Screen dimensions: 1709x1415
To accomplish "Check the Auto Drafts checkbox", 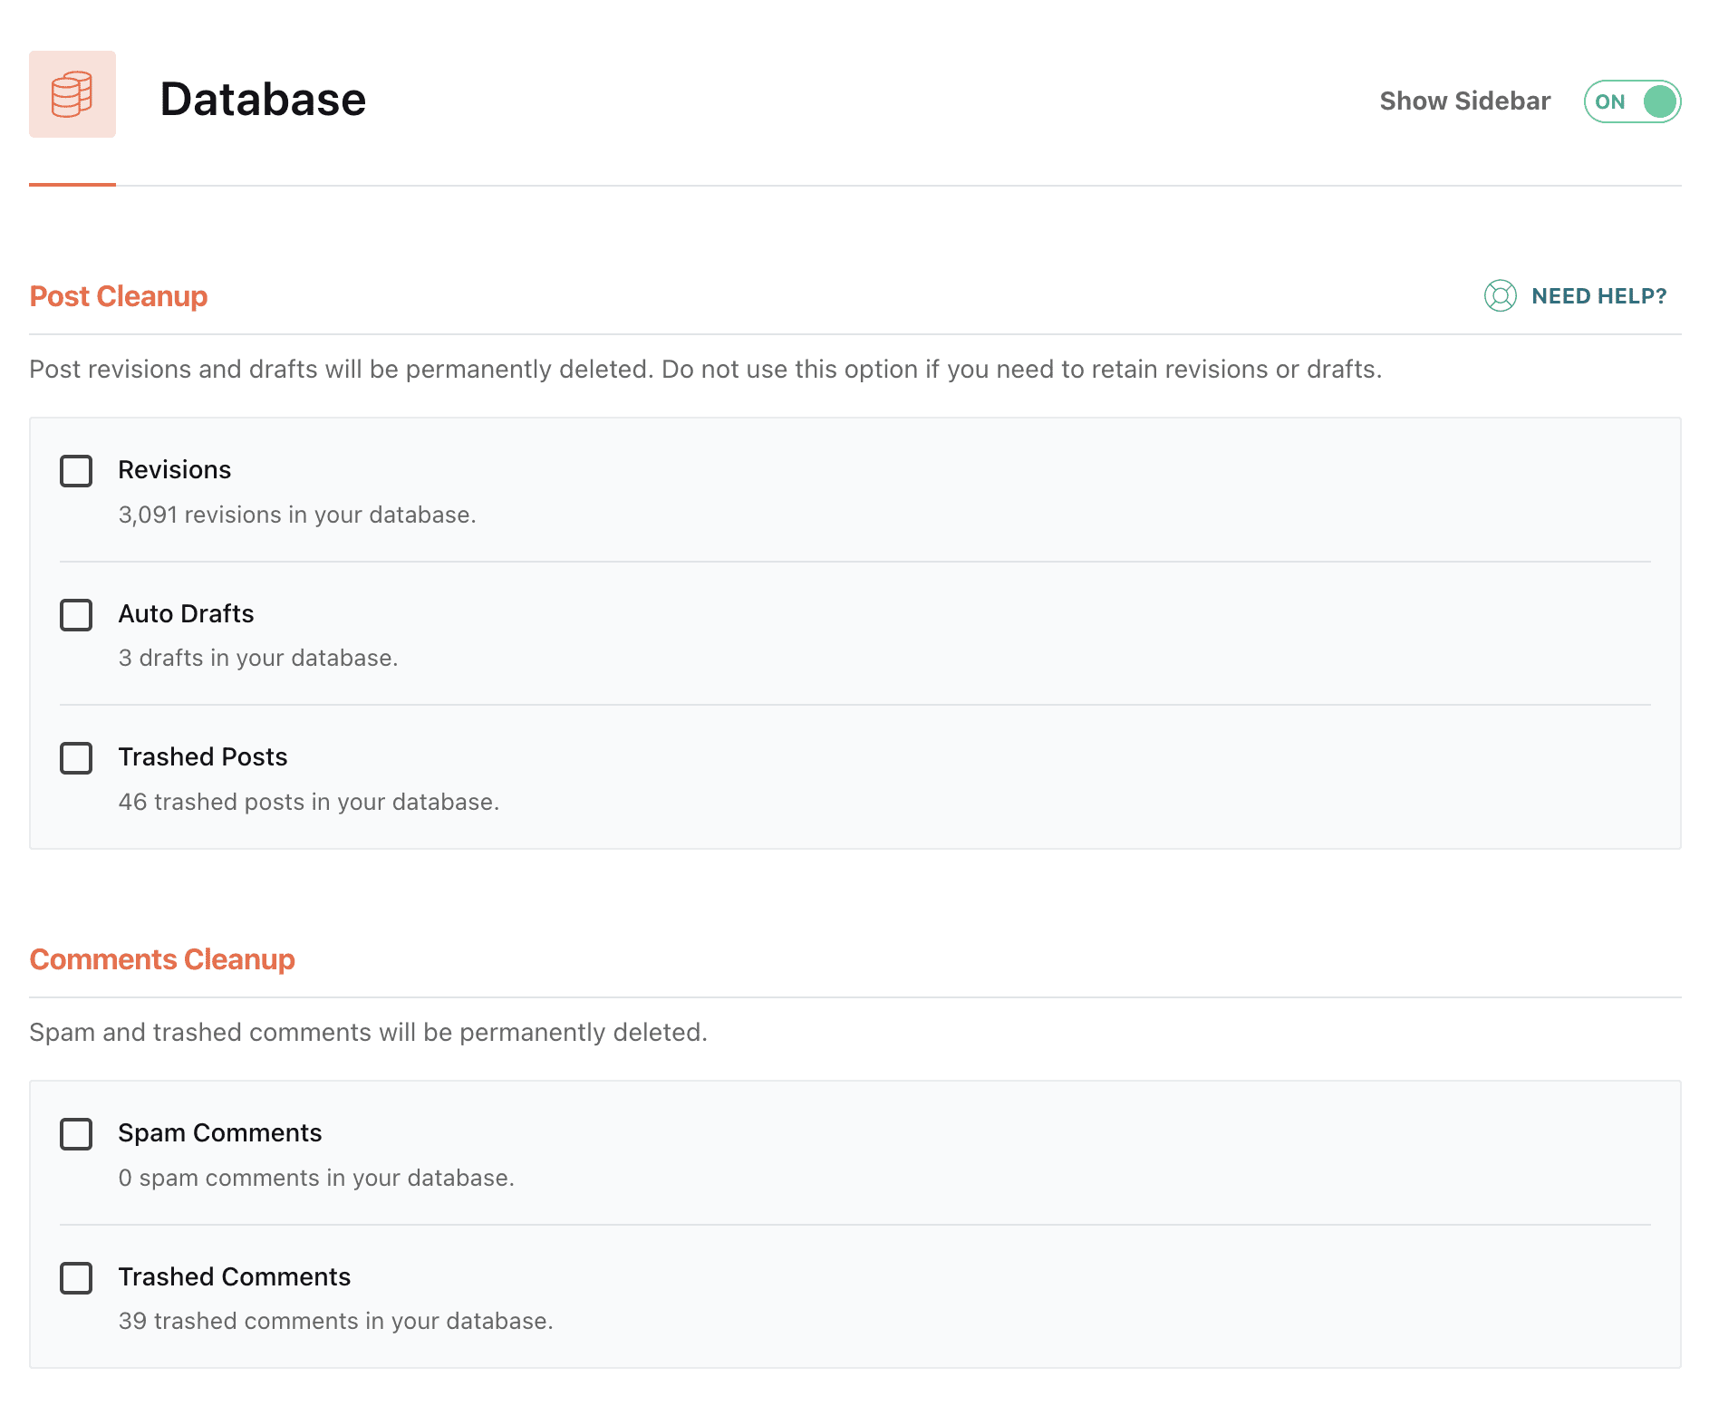I will coord(76,615).
